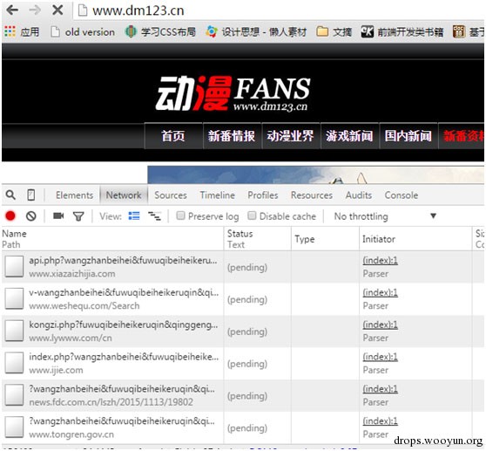The width and height of the screenshot is (486, 451).
Task: Clear the network log with the circle-slash icon
Action: pyautogui.click(x=31, y=216)
